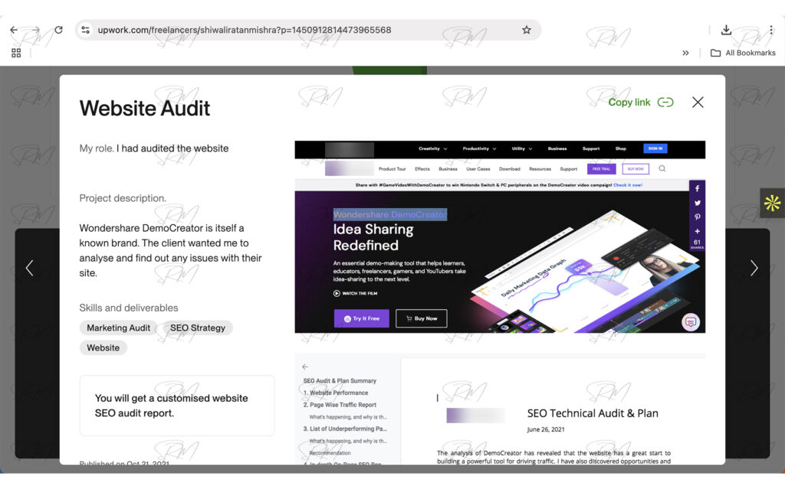
Task: Show hidden bookmarks with double chevron
Action: point(685,53)
